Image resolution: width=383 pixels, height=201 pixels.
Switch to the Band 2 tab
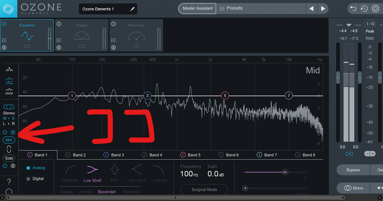[76, 155]
